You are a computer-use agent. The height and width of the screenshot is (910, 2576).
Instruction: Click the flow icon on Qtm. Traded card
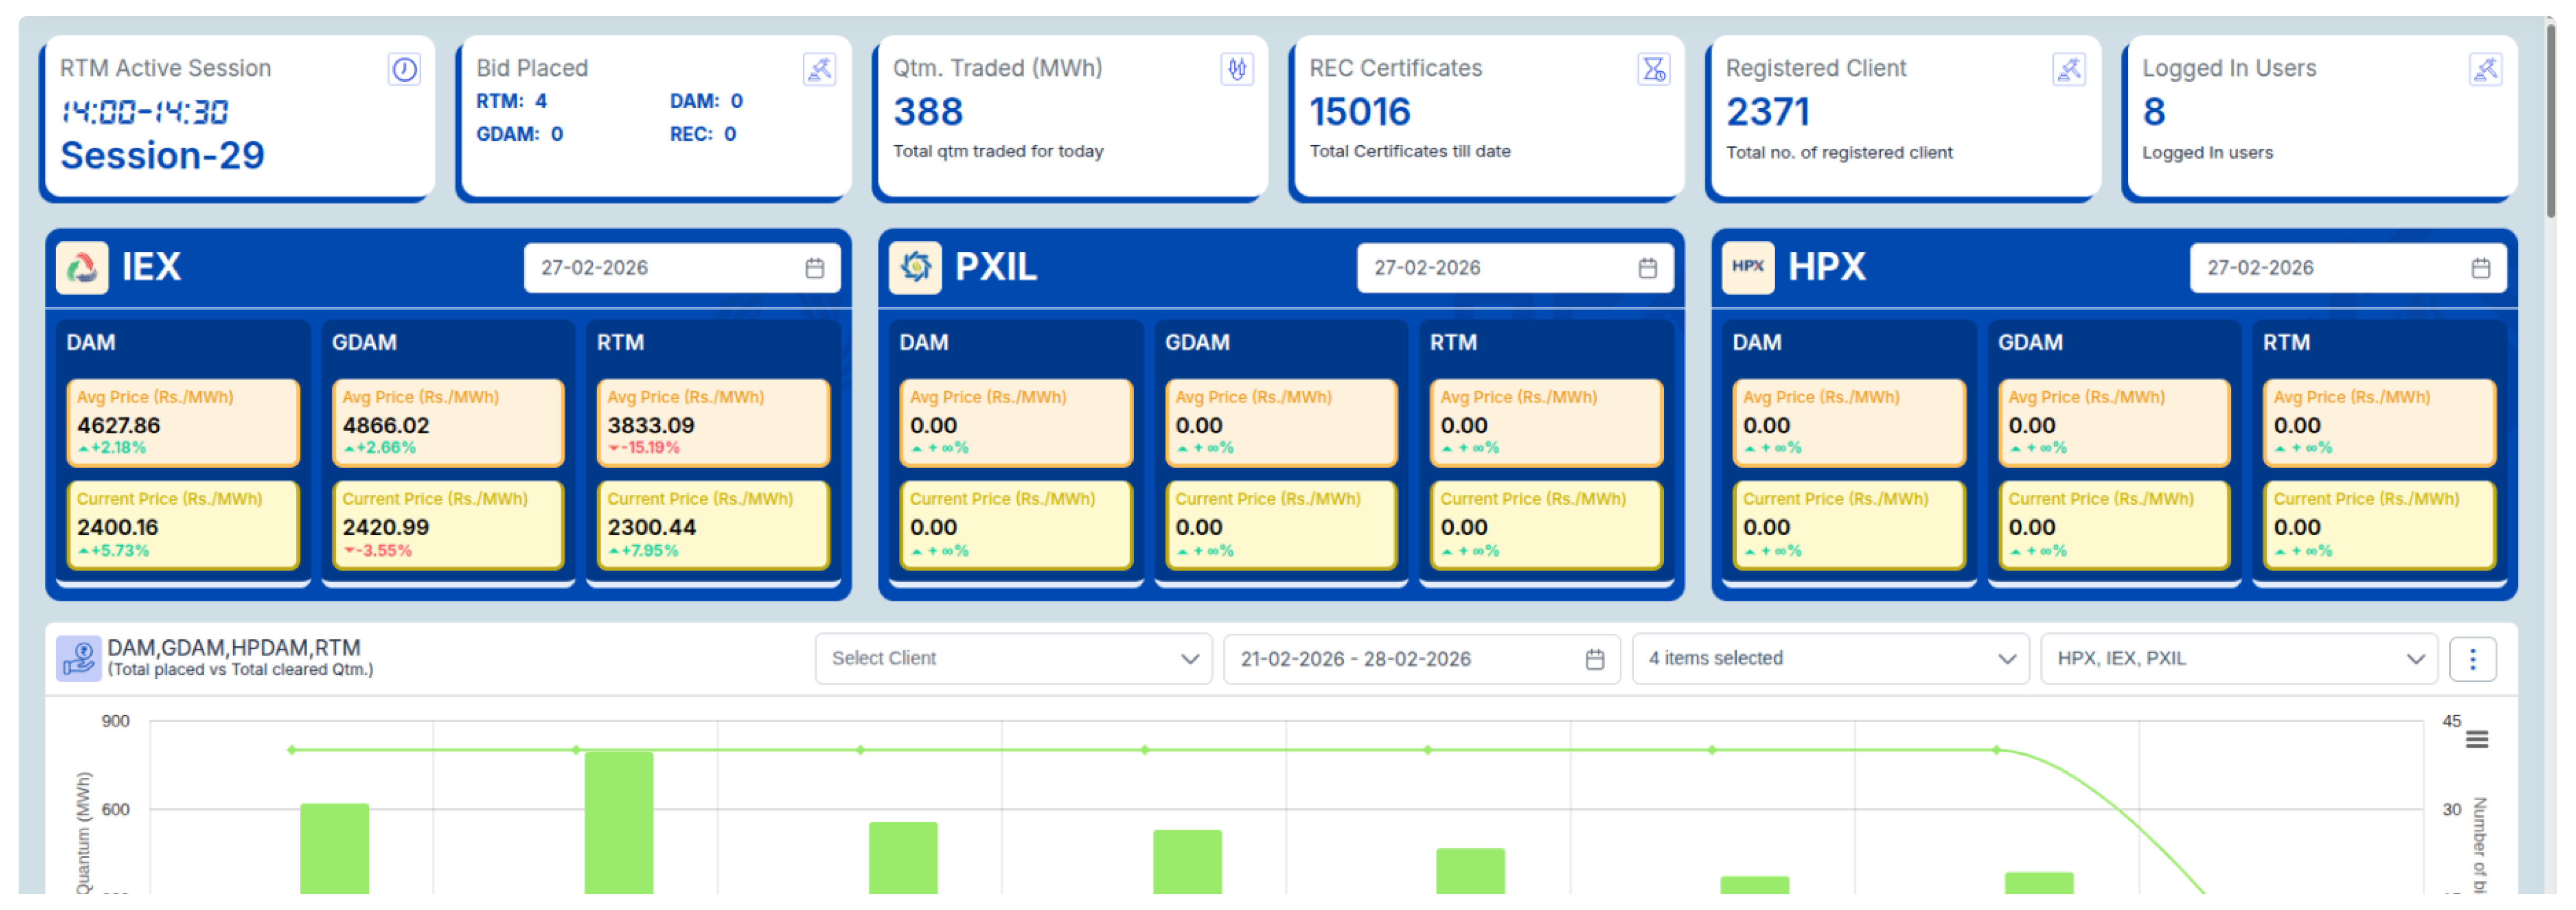(1237, 70)
